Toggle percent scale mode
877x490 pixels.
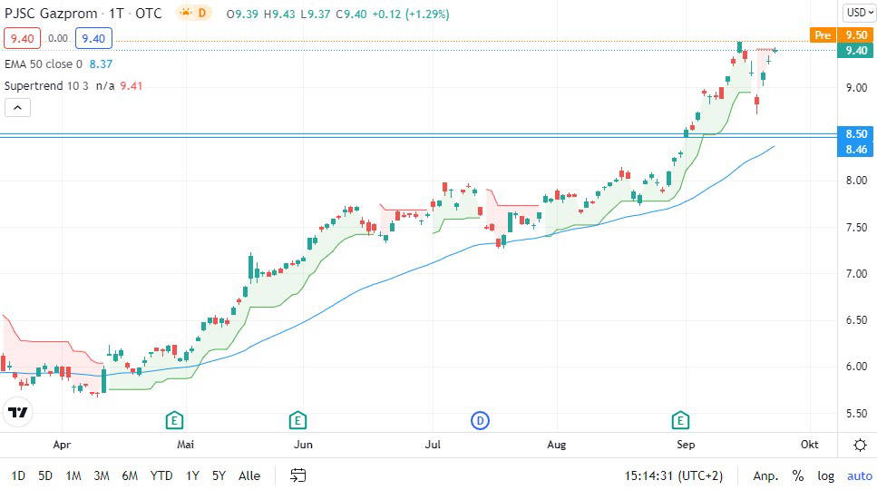(797, 476)
